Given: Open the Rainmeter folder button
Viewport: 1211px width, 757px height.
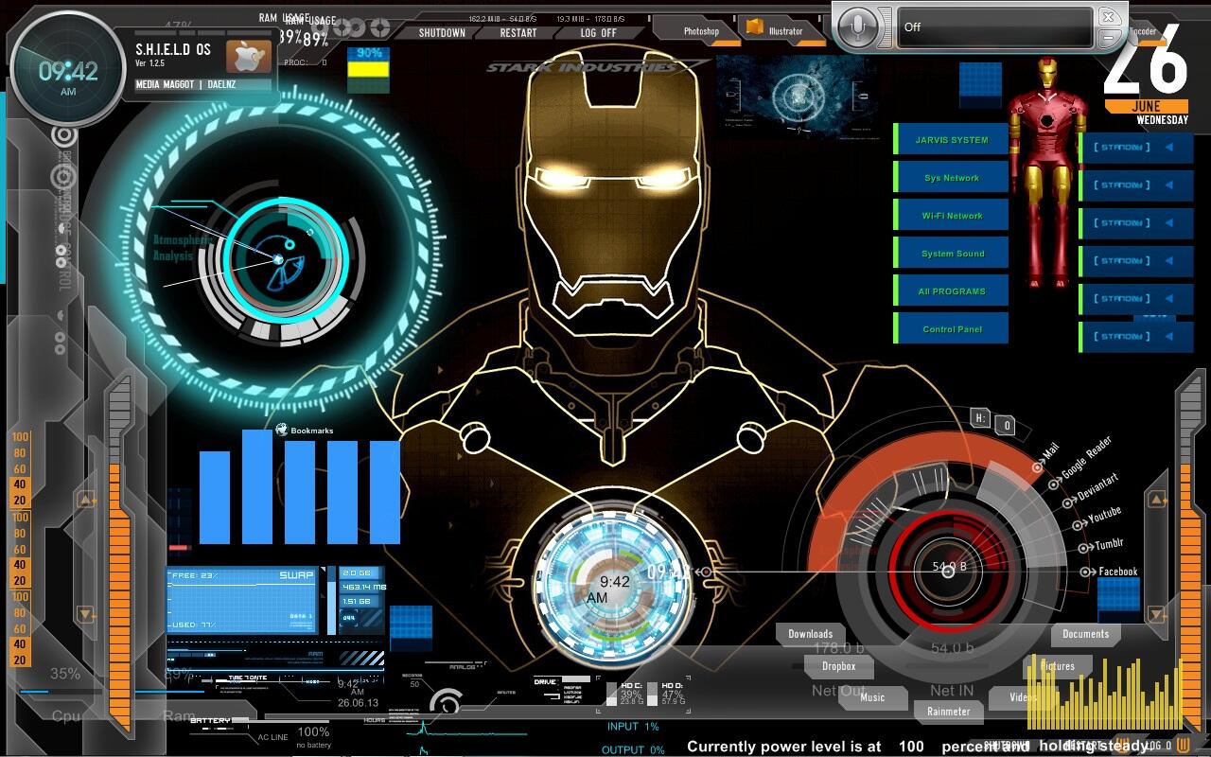Looking at the screenshot, I should [x=948, y=712].
